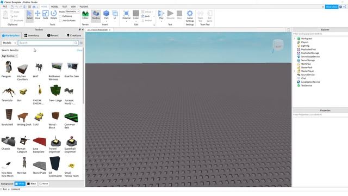Select None background option
The width and height of the screenshot is (348, 196).
pos(43,184)
